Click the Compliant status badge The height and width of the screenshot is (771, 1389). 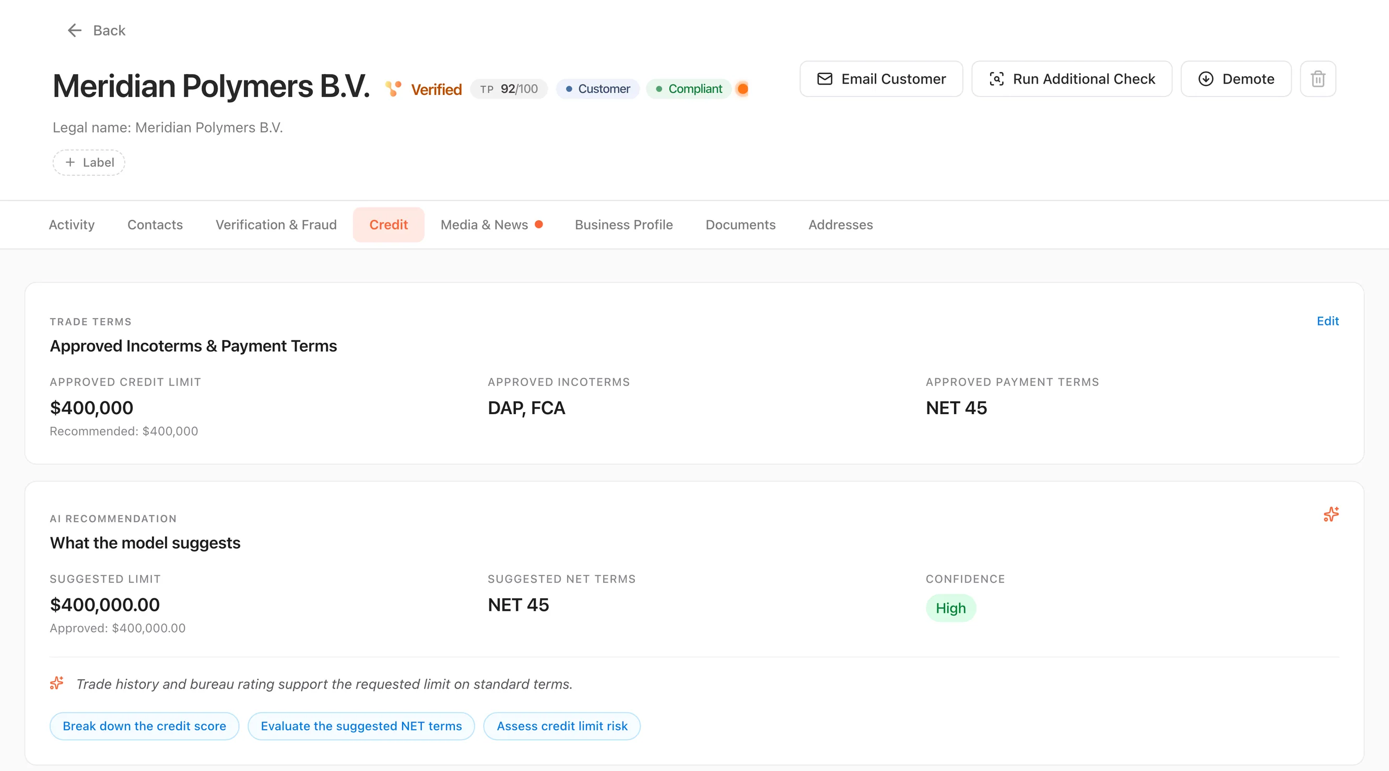(689, 89)
